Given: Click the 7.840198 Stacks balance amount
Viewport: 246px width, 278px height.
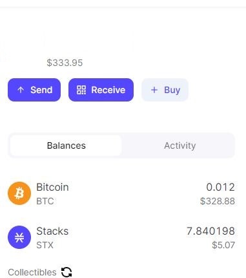Looking at the screenshot, I should coord(210,231).
